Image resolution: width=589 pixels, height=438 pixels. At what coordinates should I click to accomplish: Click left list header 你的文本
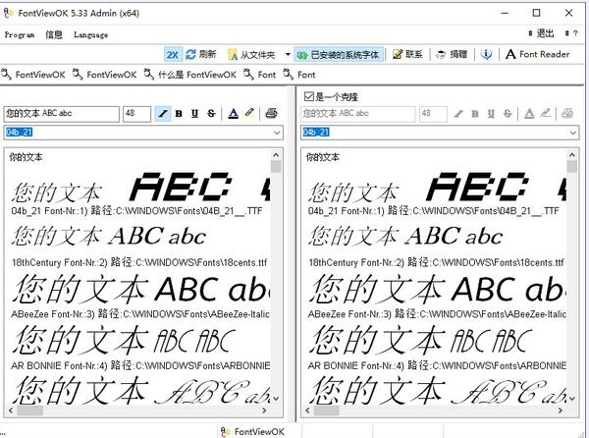[x=26, y=157]
